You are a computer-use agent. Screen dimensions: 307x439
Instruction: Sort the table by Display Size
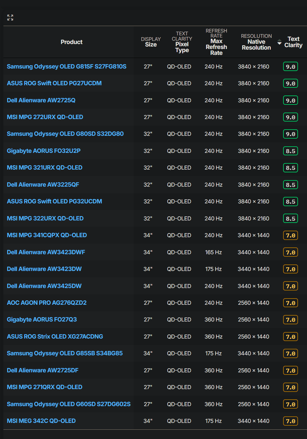151,42
